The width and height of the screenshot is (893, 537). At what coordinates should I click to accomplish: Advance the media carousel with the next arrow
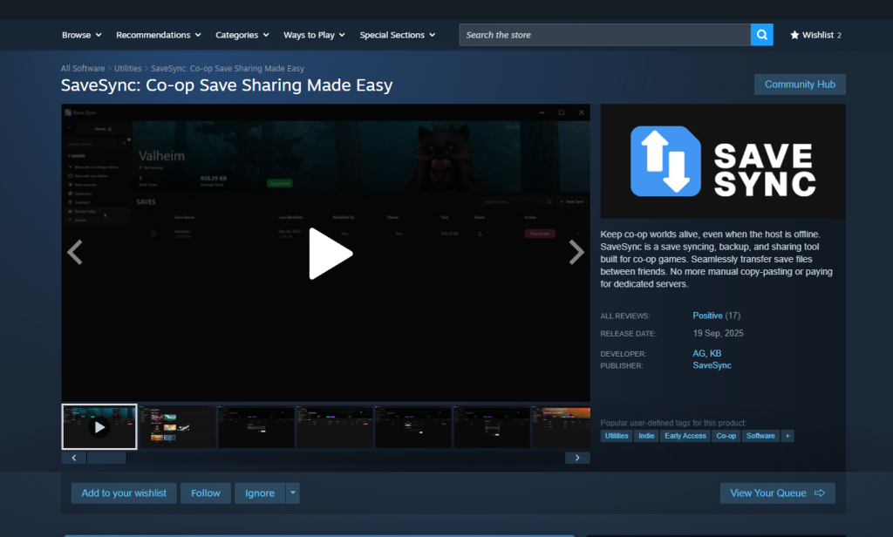coord(576,252)
